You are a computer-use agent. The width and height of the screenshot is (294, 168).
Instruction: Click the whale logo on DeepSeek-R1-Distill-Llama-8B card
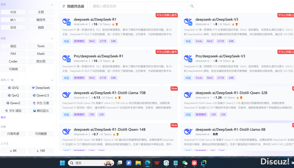click(188, 132)
